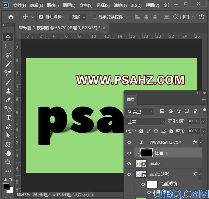The width and height of the screenshot is (209, 199).
Task: Click the Home button in options bar
Action: pyautogui.click(x=11, y=17)
